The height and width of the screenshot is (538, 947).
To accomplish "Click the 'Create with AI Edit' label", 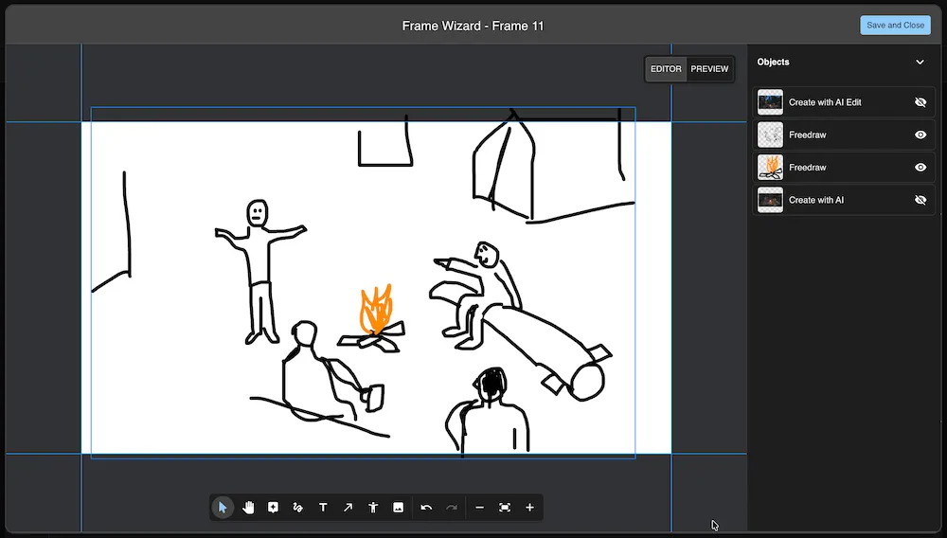I will tap(825, 102).
